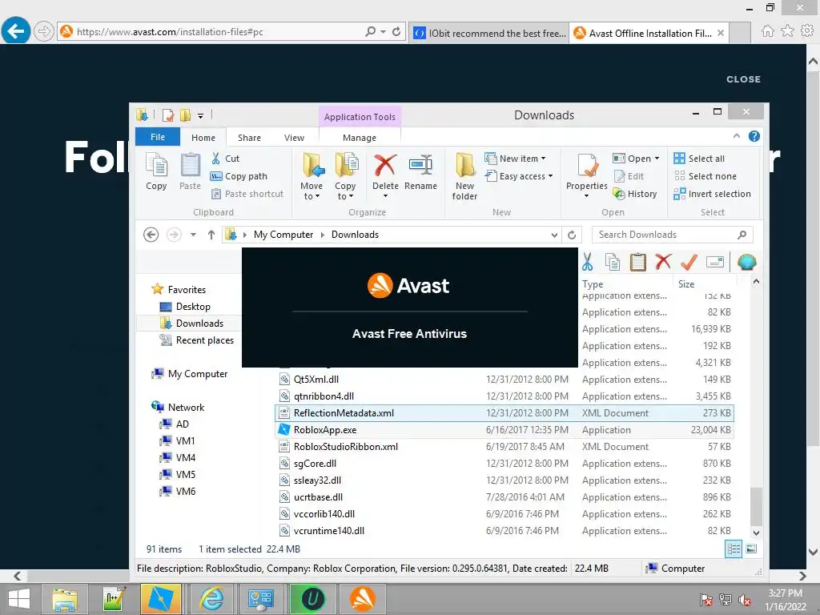820x615 pixels.
Task: Click the Rename ribbon icon
Action: tap(420, 165)
